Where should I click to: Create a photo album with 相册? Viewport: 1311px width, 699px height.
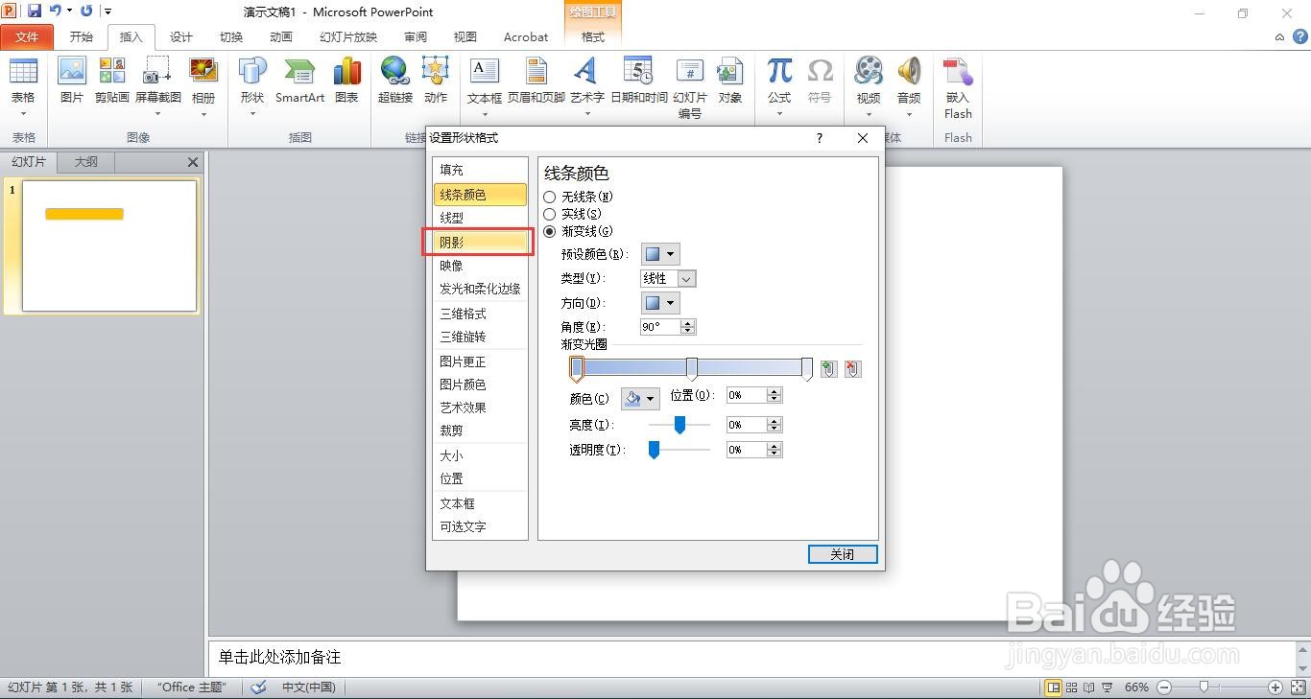point(203,86)
